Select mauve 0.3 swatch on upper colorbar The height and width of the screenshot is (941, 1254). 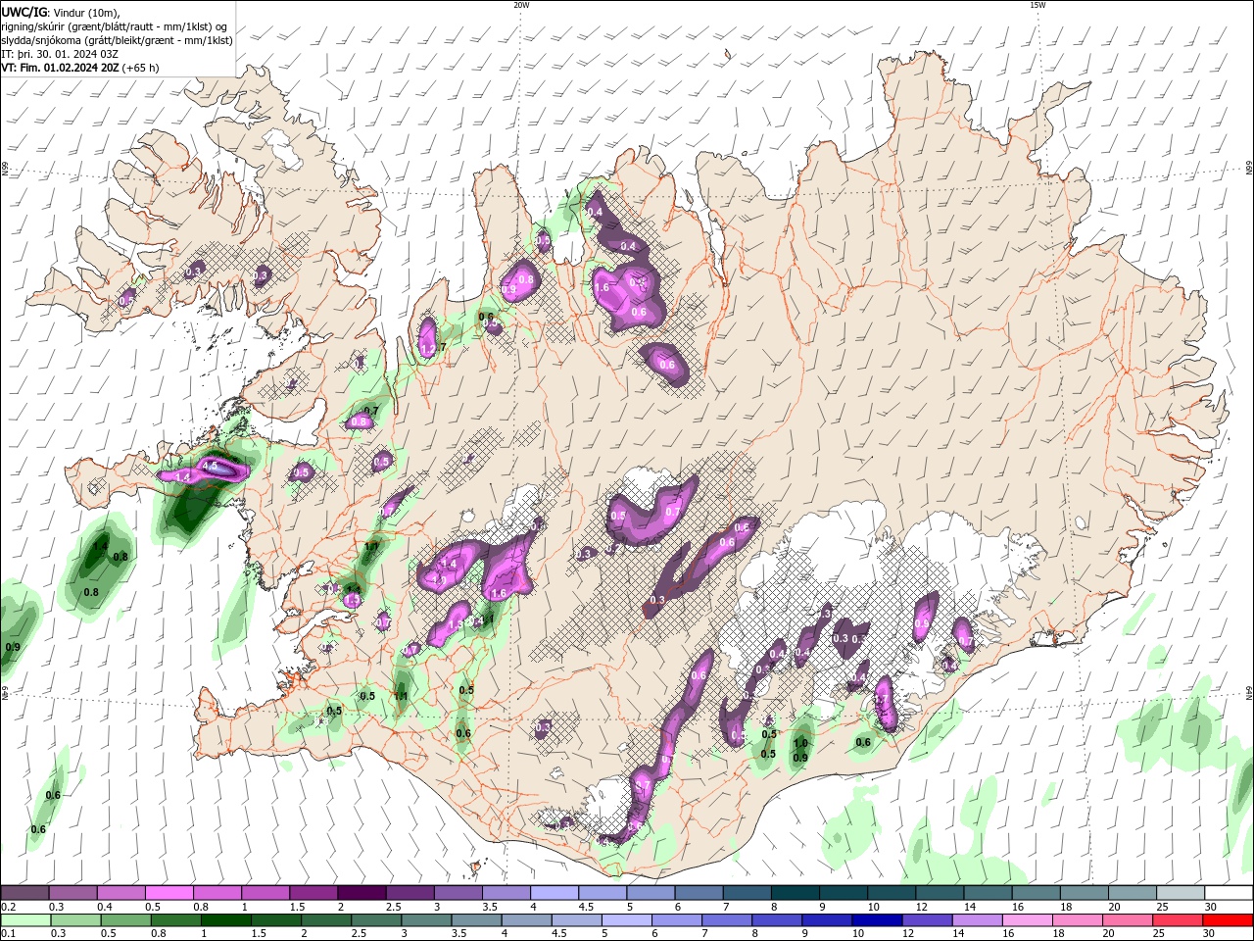point(72,893)
